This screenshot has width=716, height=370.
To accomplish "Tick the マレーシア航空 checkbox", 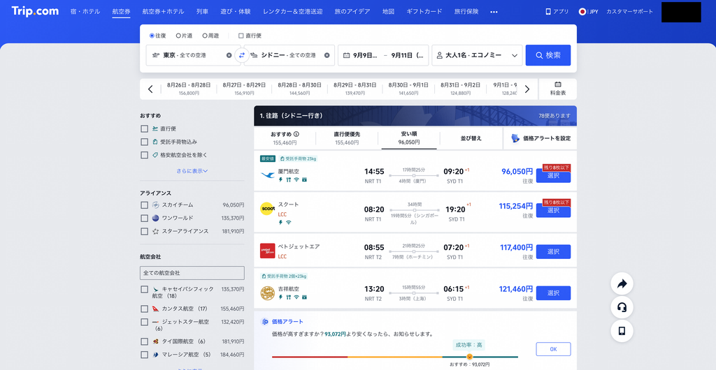I will pyautogui.click(x=144, y=354).
